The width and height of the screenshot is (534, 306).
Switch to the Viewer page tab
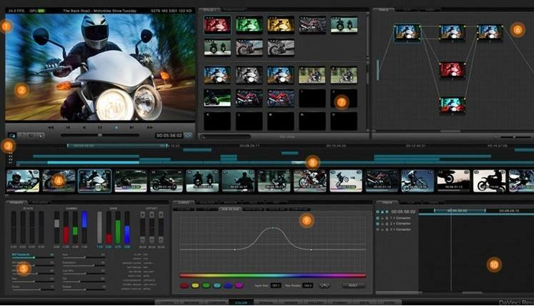pos(291,302)
